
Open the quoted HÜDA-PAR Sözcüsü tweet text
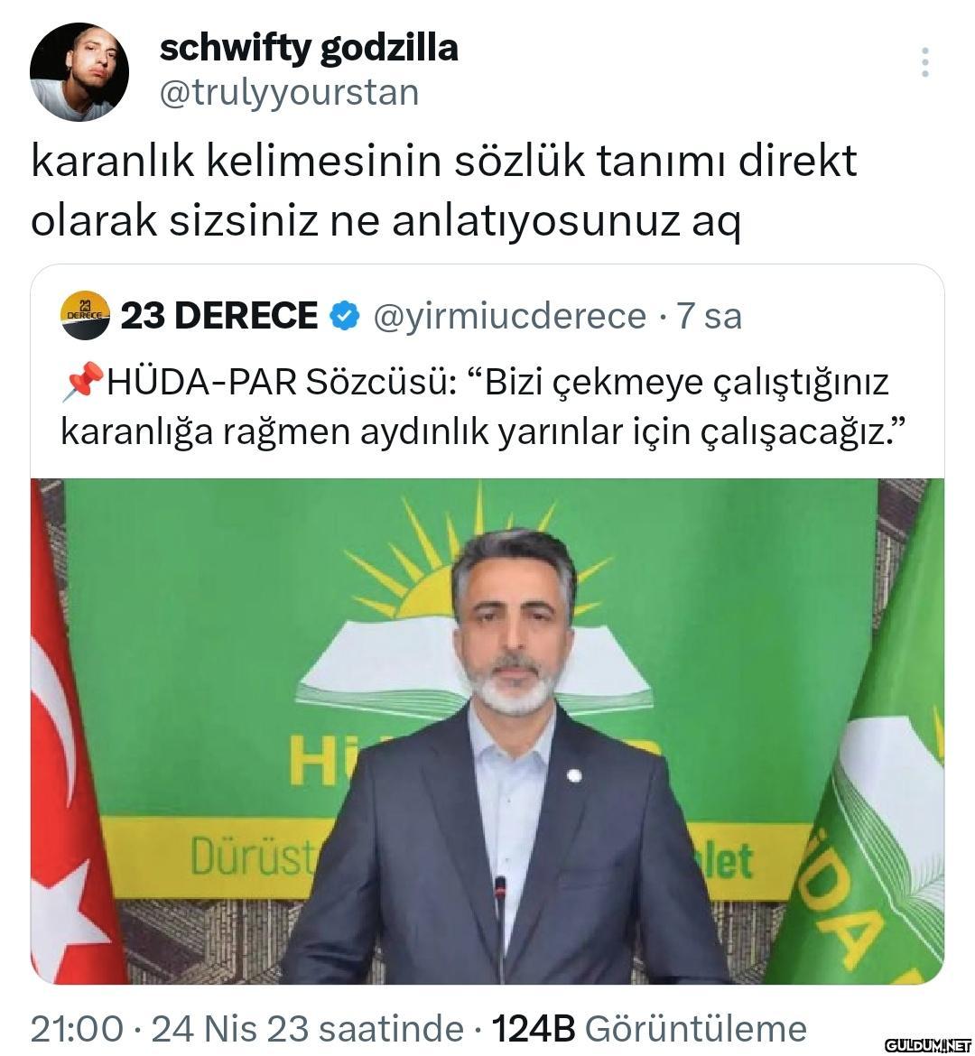click(482, 407)
